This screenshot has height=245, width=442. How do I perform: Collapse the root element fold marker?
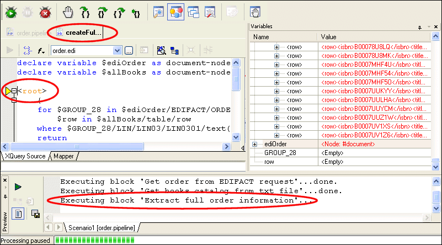(14, 90)
